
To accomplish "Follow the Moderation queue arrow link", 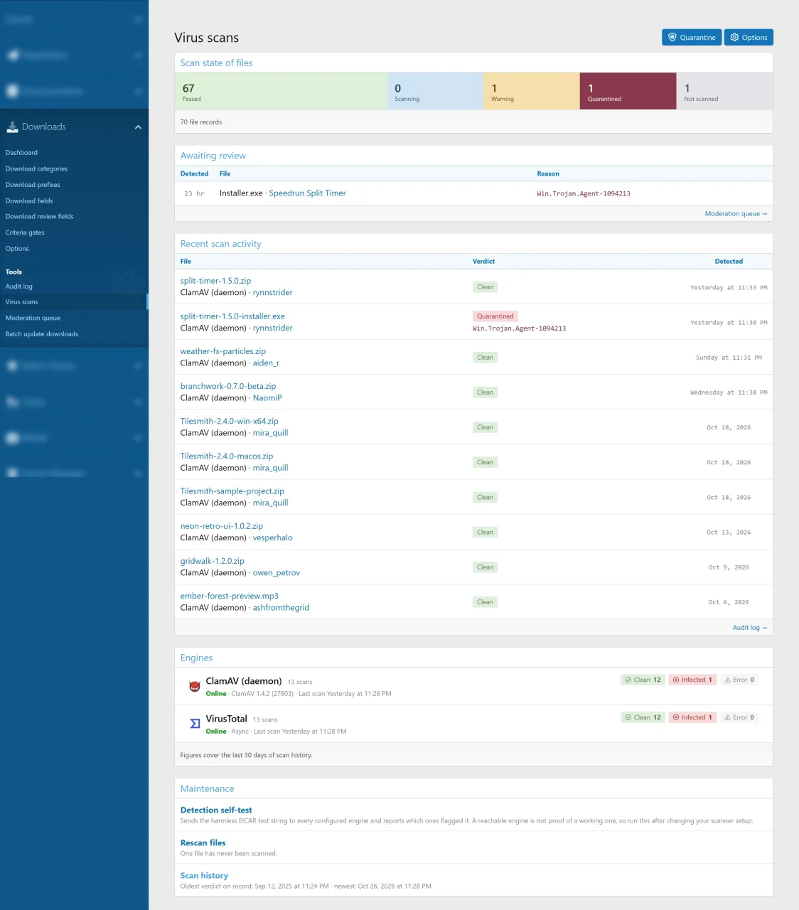I will point(736,214).
